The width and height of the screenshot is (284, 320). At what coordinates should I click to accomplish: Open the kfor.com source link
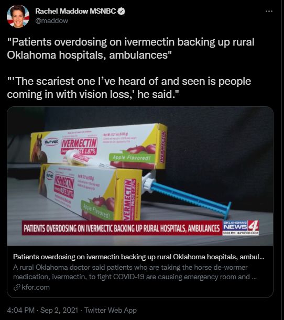36,288
